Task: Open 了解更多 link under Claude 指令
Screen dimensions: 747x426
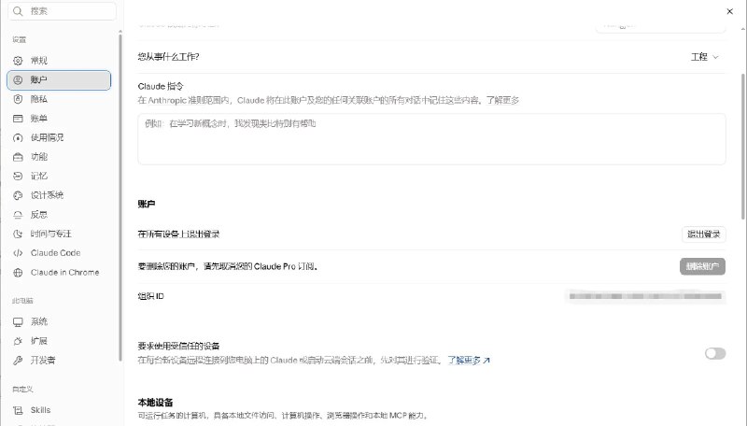Action: (x=502, y=100)
